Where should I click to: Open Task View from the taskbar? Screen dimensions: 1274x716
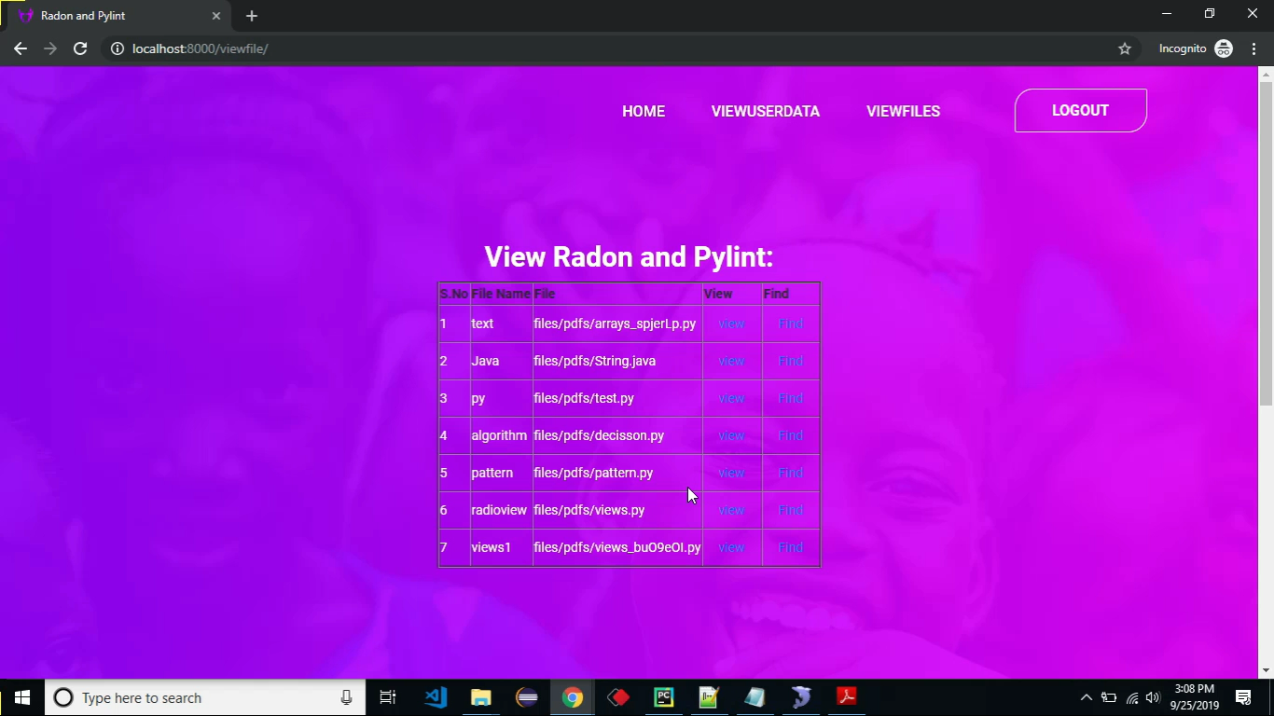click(x=388, y=697)
